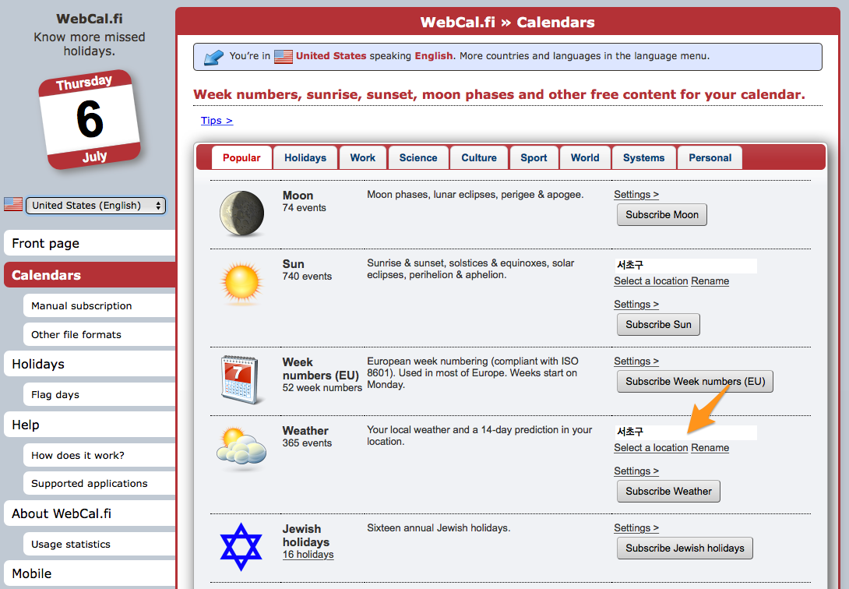849x589 pixels.
Task: Click the Subscribe Weather button
Action: (x=669, y=492)
